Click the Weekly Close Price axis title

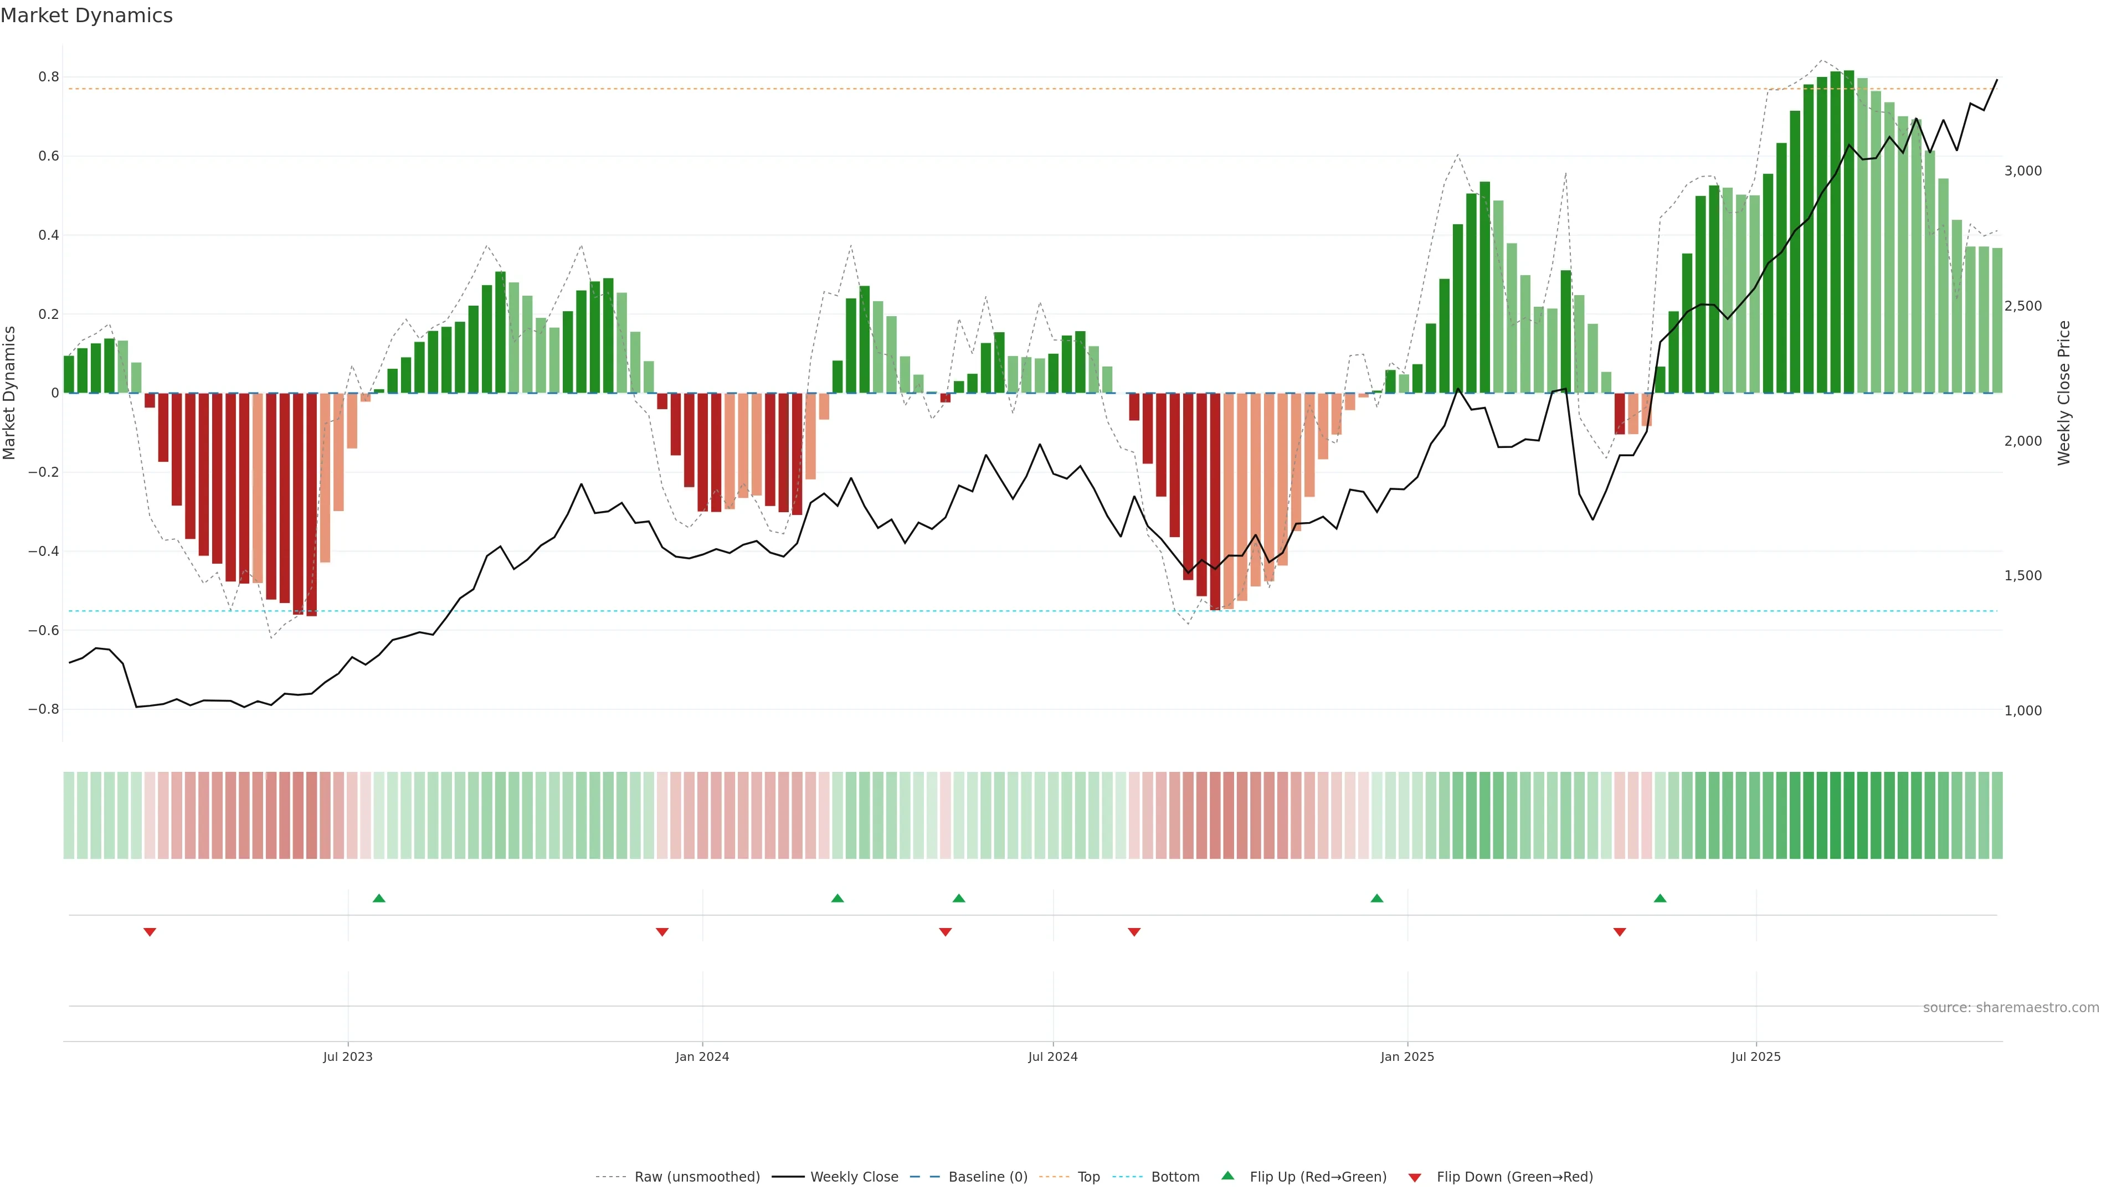[2063, 393]
